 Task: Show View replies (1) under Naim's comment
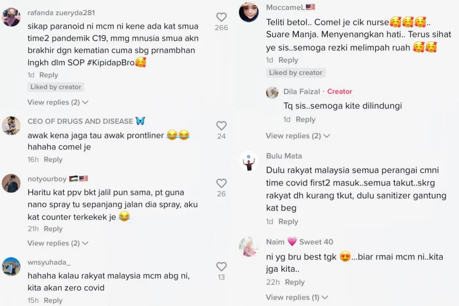pyautogui.click(x=297, y=297)
